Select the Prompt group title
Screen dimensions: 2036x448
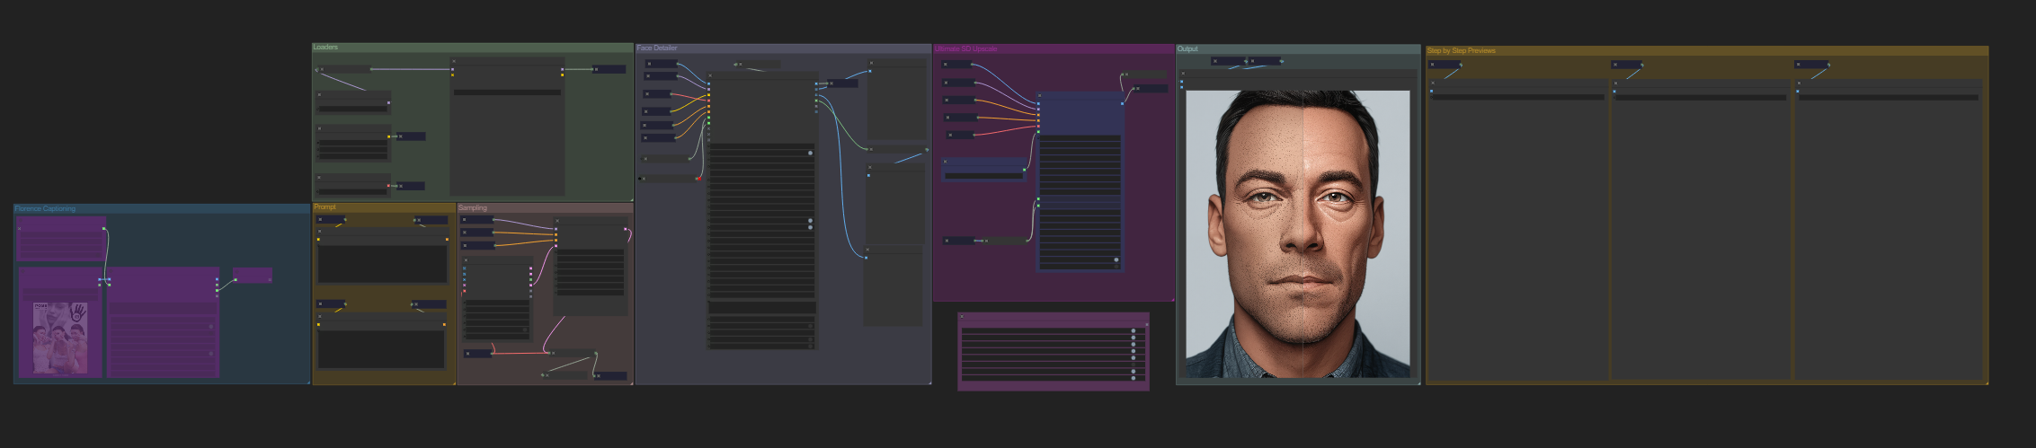pyautogui.click(x=325, y=207)
